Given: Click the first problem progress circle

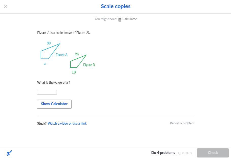Looking at the screenshot, I should tap(180, 153).
